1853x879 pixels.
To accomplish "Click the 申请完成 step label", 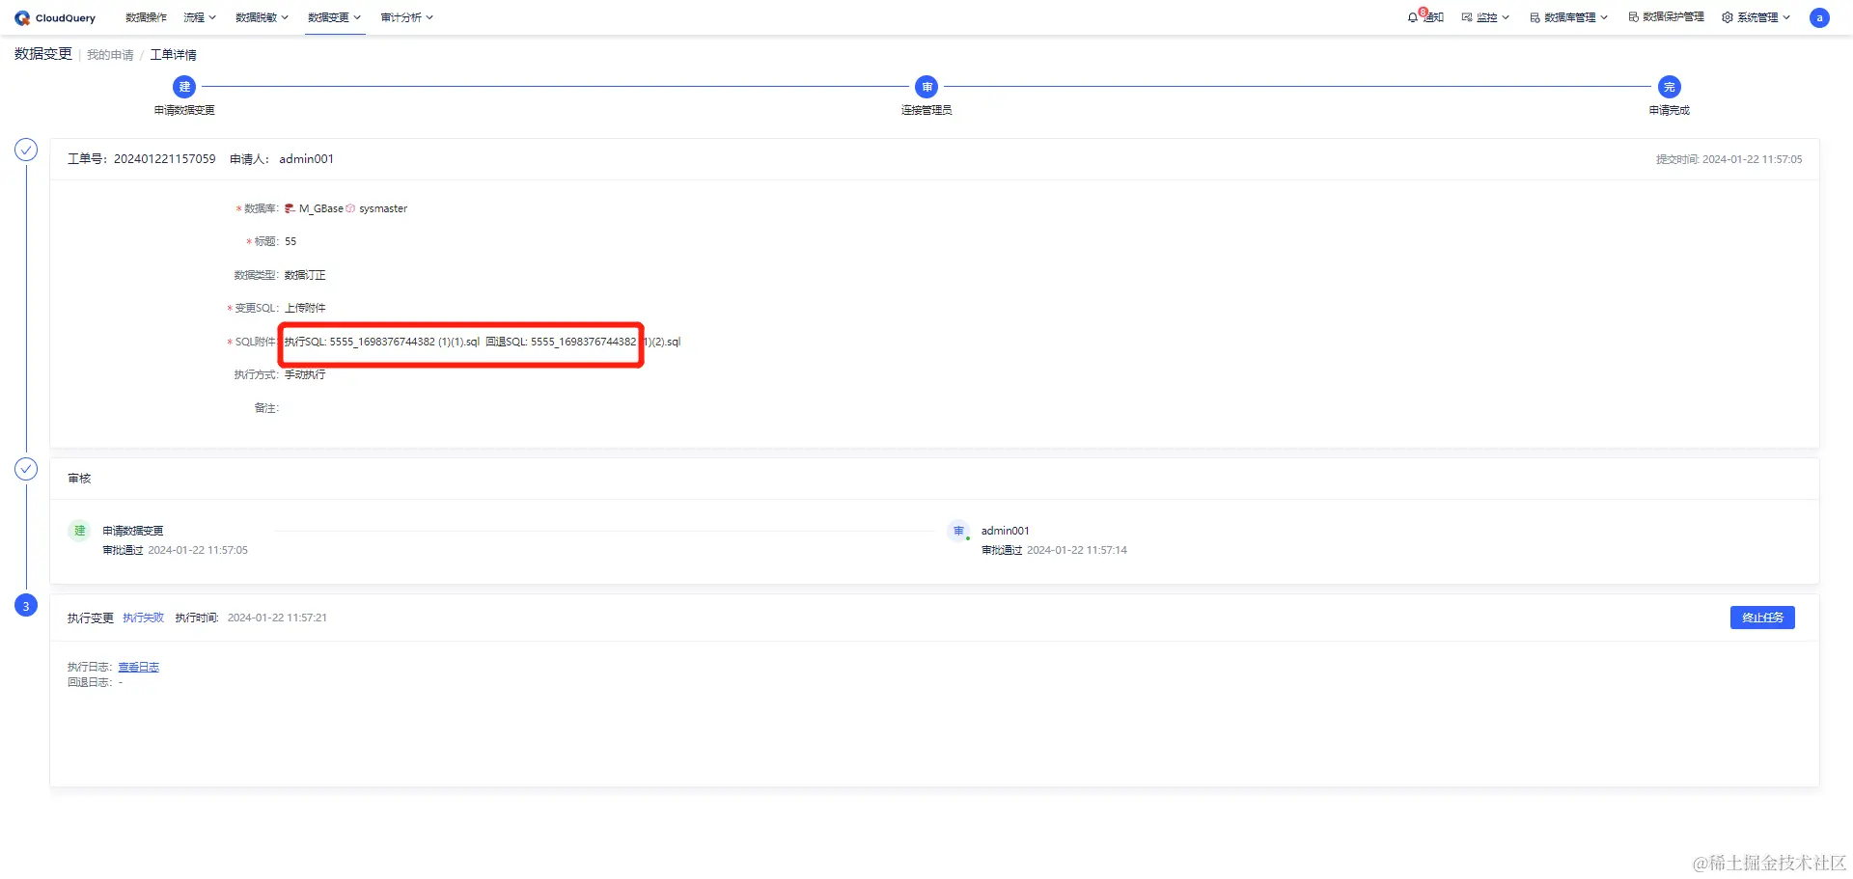I will [1670, 110].
